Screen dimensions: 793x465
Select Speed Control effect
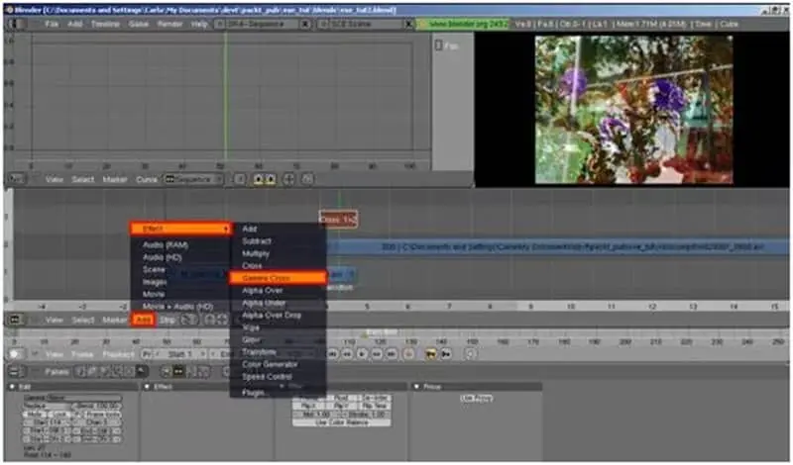point(267,377)
